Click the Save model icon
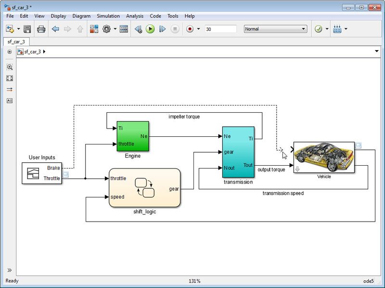Screen dimensions: 385x288 (x=27, y=29)
